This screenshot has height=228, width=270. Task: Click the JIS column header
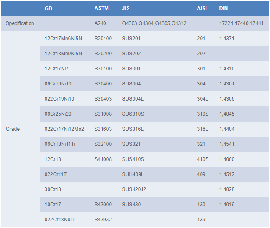pyautogui.click(x=126, y=8)
